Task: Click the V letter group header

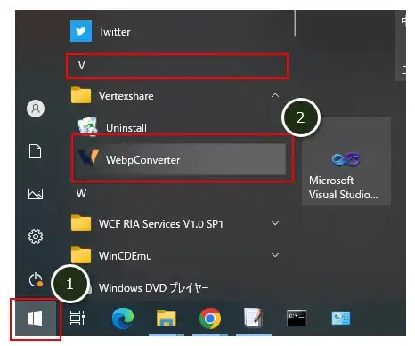Action: tap(177, 66)
